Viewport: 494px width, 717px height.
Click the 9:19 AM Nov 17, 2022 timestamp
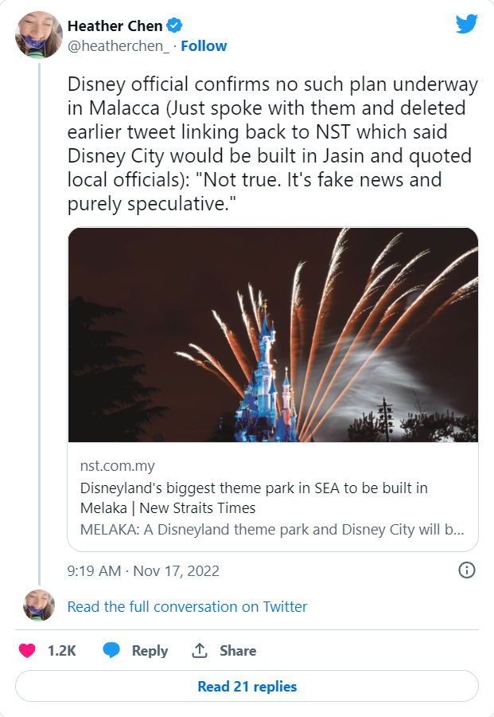coord(143,570)
